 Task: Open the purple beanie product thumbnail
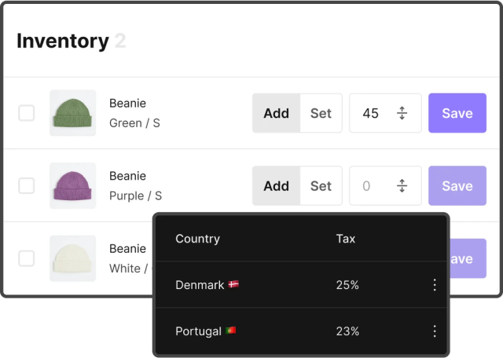[x=72, y=186]
